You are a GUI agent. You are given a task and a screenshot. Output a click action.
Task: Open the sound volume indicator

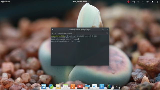pos(133,2)
